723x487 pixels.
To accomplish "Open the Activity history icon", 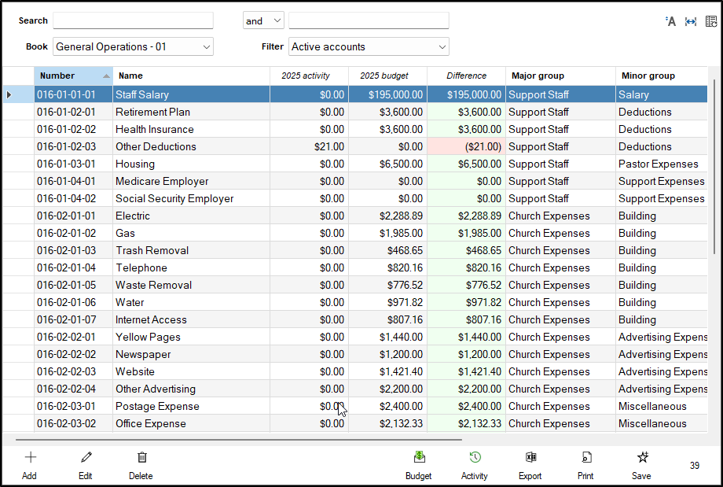I will pyautogui.click(x=475, y=458).
